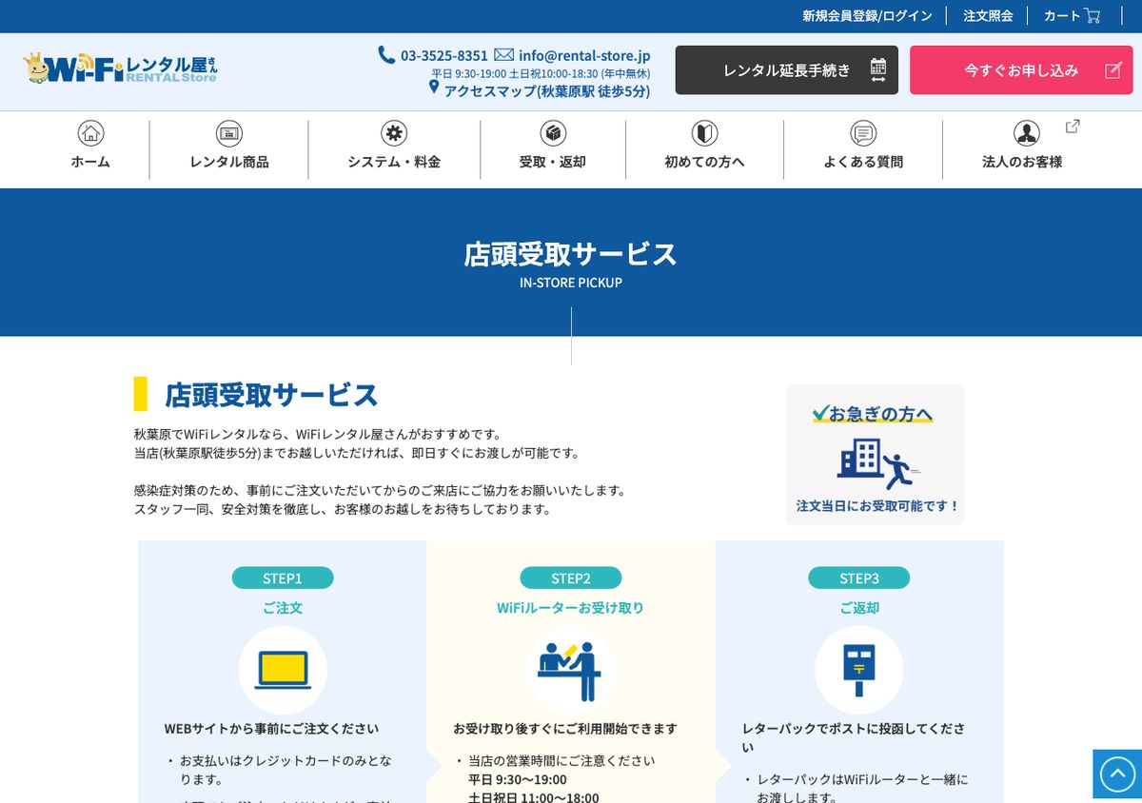Click the レンタル延長手続き button
The width and height of the screenshot is (1142, 803).
pos(786,70)
